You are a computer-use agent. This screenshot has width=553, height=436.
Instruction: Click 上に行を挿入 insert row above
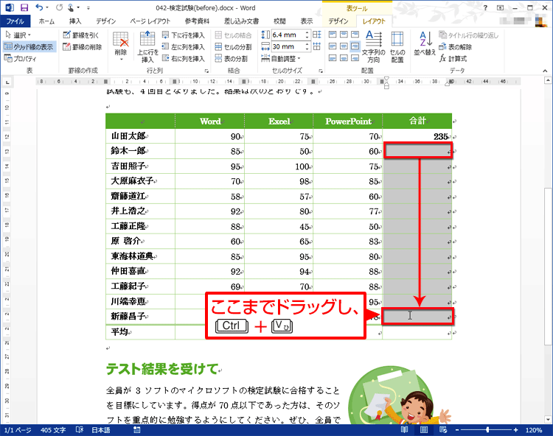pyautogui.click(x=147, y=47)
